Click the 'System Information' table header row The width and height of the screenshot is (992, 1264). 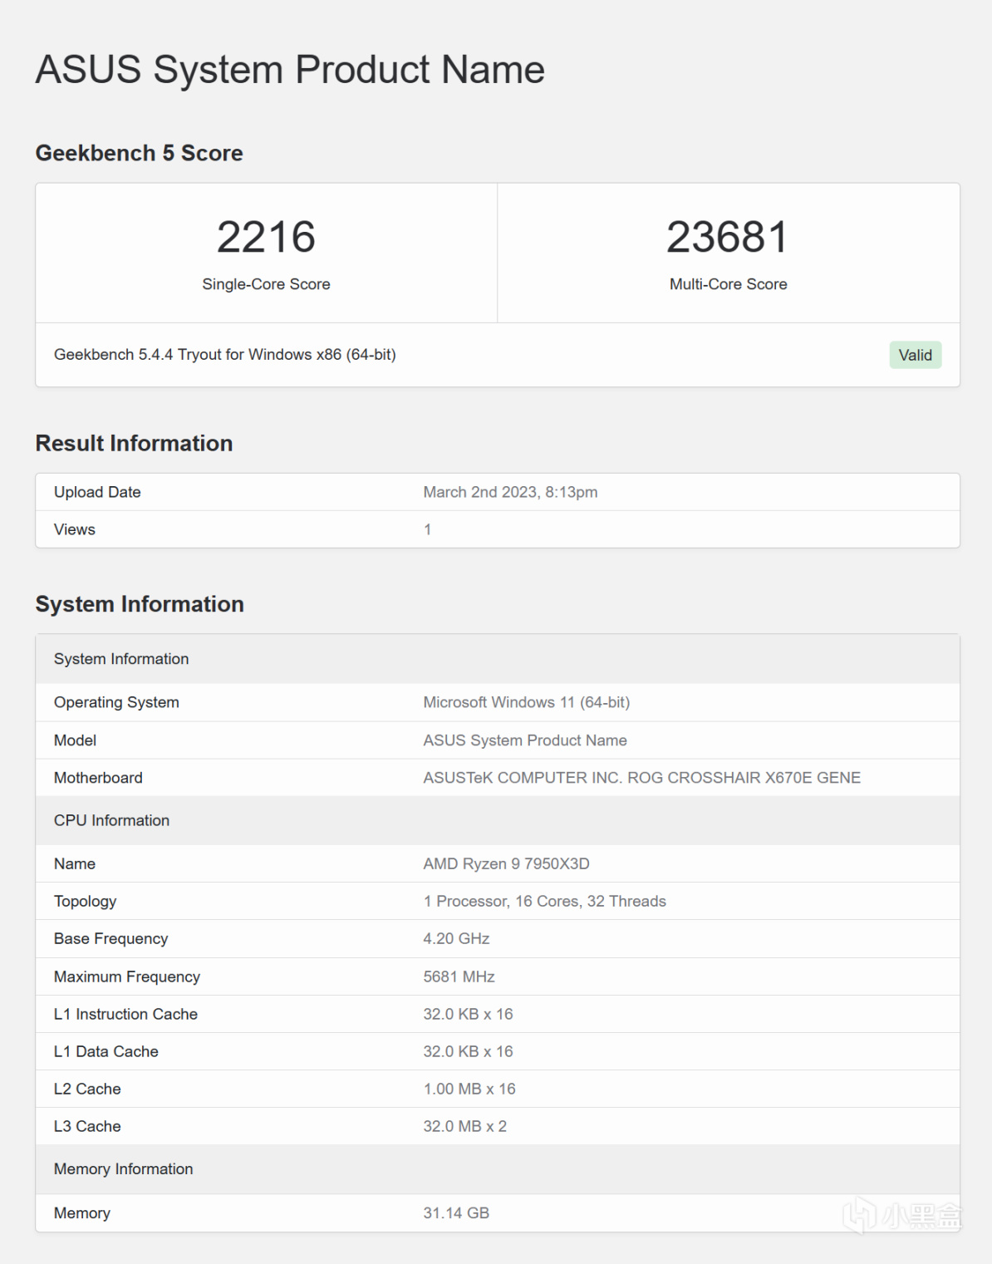(498, 659)
